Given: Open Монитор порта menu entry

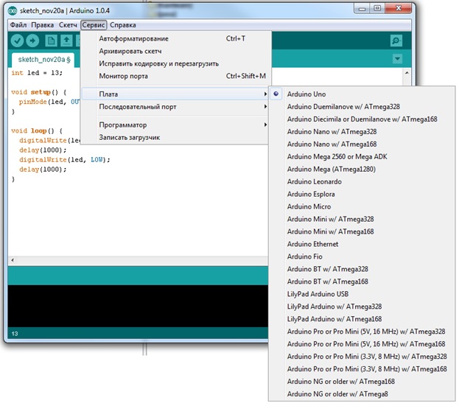Looking at the screenshot, I should 175,76.
